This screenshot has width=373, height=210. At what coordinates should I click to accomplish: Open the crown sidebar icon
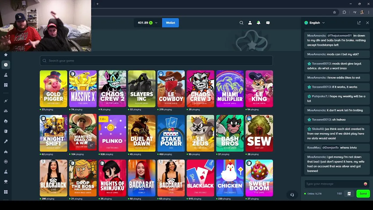(6, 151)
